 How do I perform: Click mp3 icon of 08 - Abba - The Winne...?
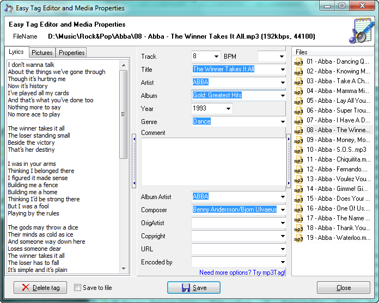pyautogui.click(x=298, y=131)
